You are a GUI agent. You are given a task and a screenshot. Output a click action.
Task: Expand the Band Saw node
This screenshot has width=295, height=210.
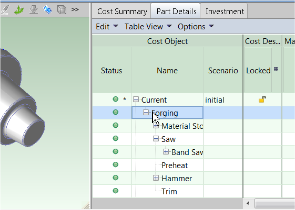pos(166,151)
